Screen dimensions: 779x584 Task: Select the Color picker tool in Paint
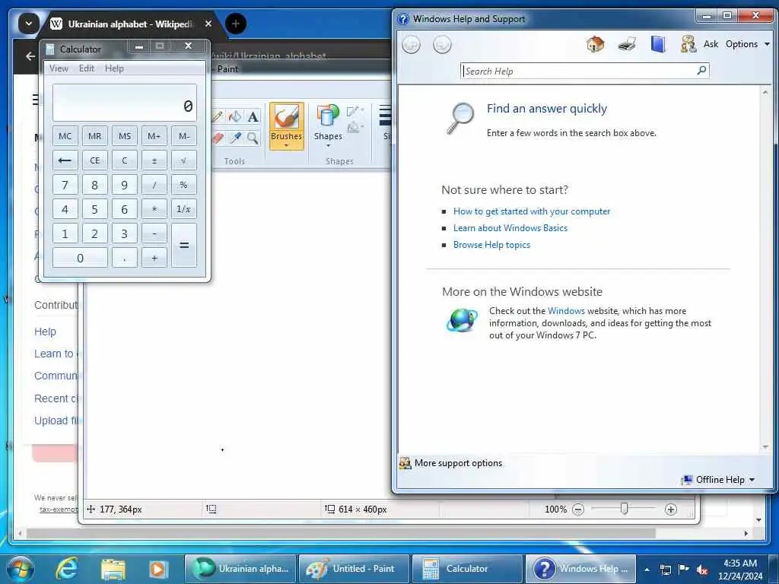pyautogui.click(x=235, y=138)
